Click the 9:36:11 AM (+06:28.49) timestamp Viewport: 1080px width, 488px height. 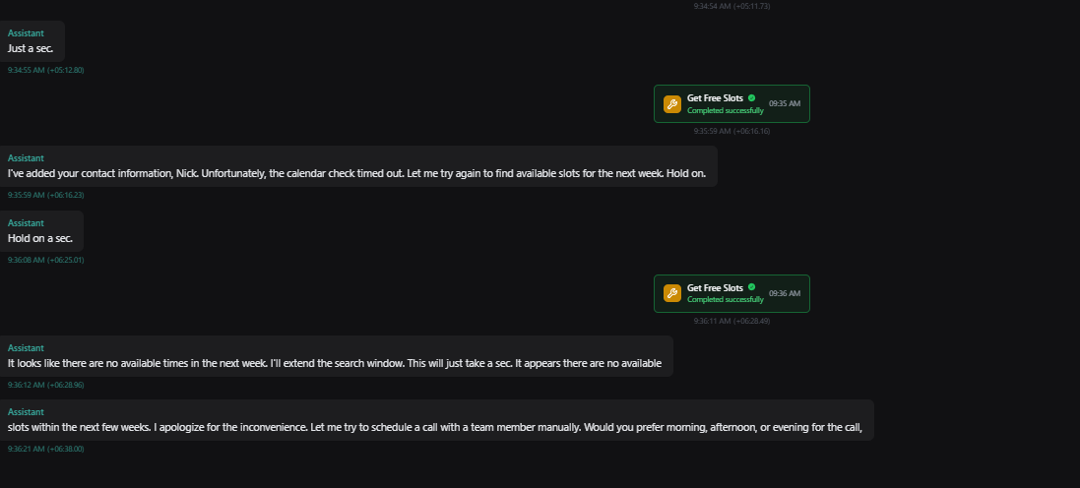[x=731, y=321]
